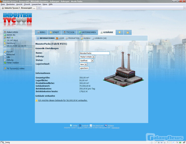Click the MySpace icon in footer
This screenshot has width=186, height=144.
click(106, 125)
